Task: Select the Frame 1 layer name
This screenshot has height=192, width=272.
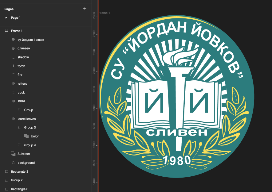Action: (x=17, y=31)
